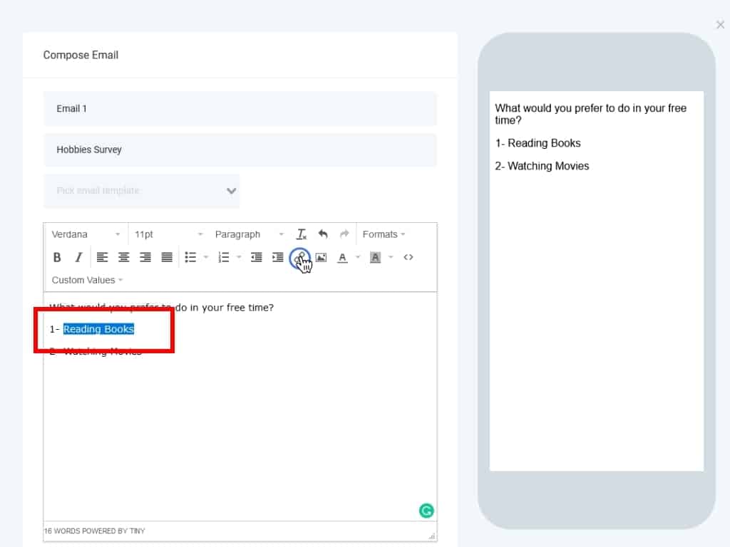Insert an image into the email
Viewport: 730px width, 547px height.
pyautogui.click(x=321, y=258)
